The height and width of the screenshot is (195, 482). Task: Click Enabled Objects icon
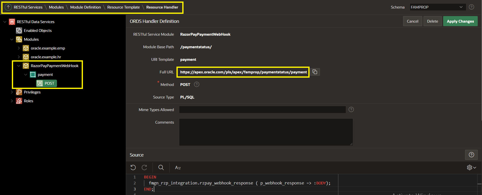19,31
